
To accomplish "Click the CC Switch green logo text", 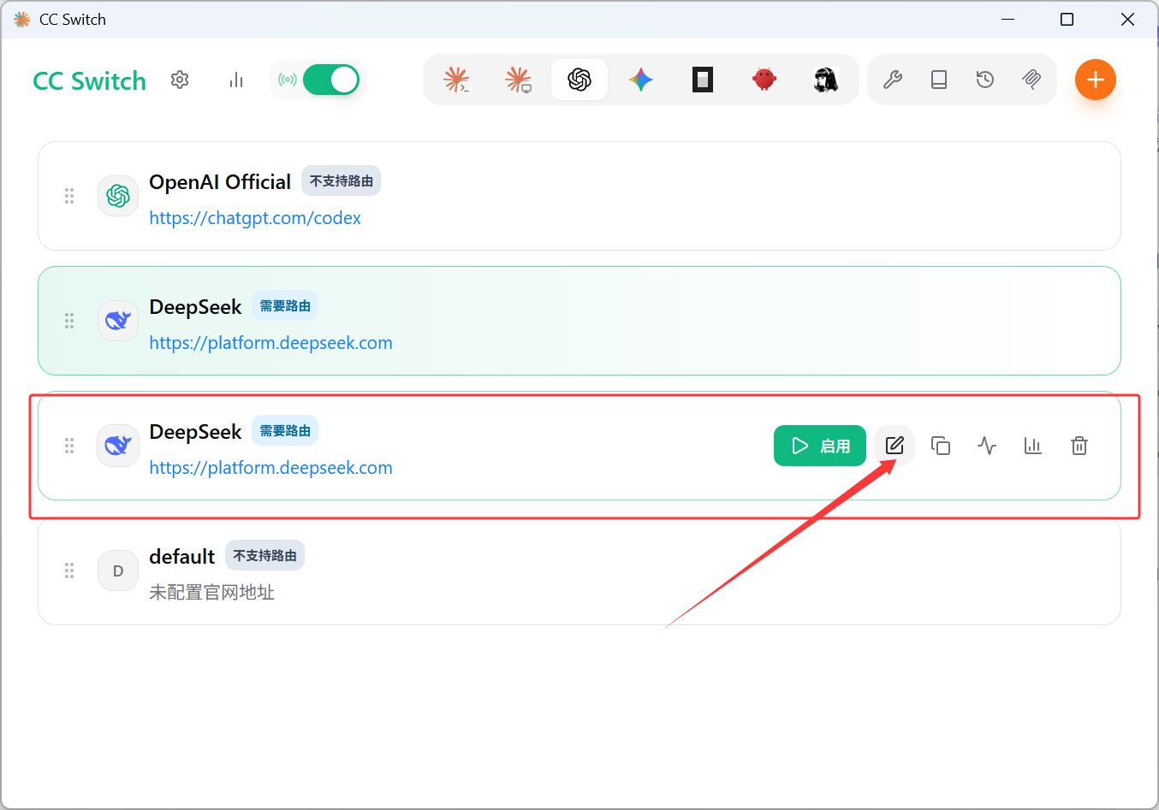I will [90, 81].
